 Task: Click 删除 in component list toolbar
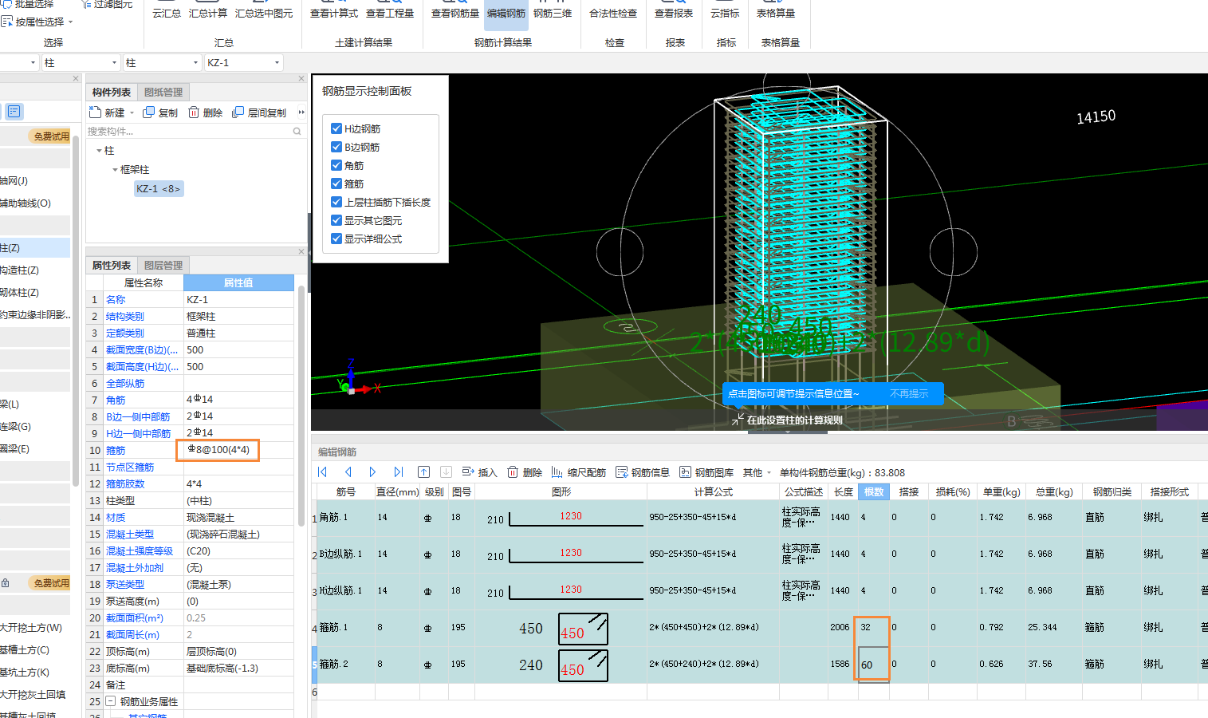click(206, 112)
